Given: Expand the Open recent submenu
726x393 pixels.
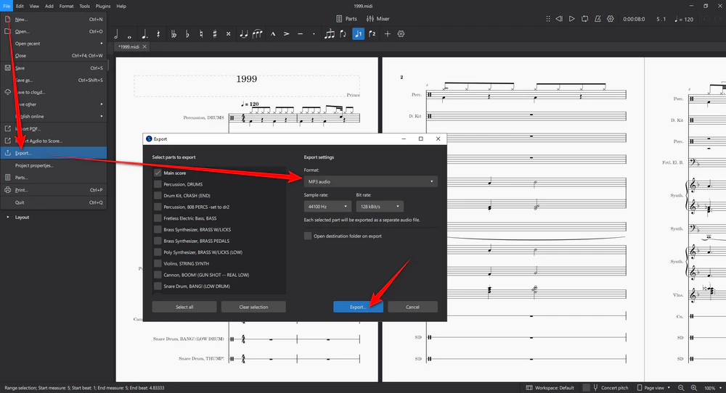Looking at the screenshot, I should tap(54, 44).
